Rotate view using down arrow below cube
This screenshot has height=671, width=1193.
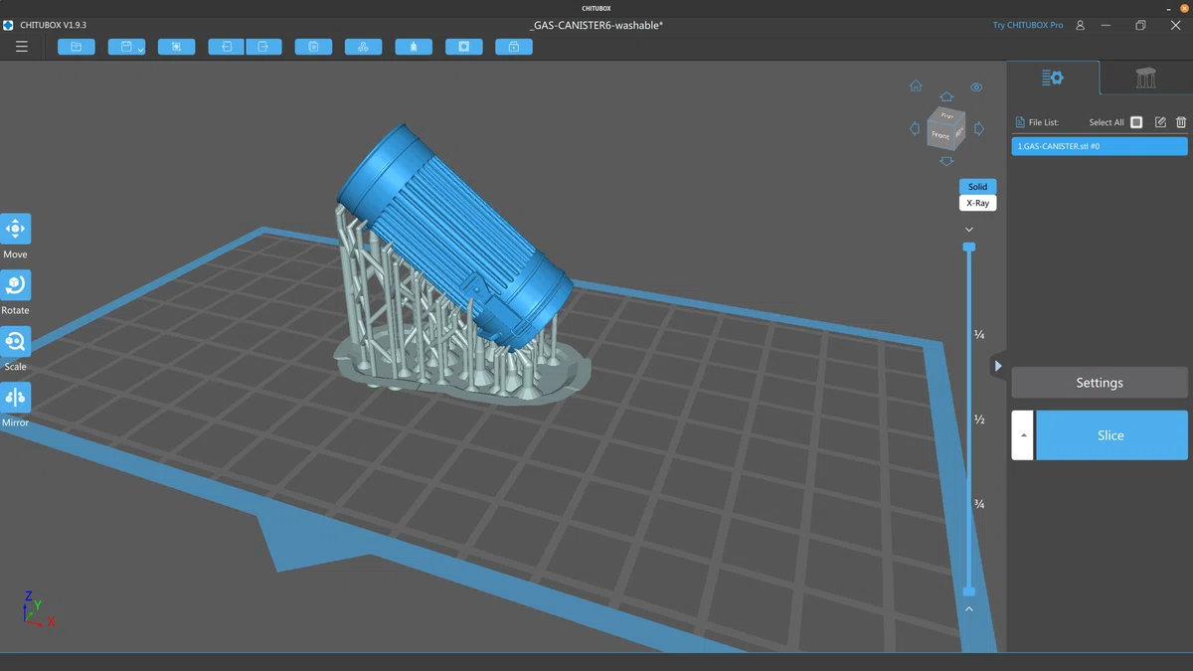(946, 160)
